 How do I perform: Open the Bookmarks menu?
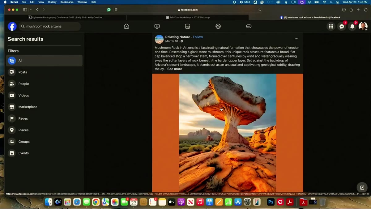67,2
